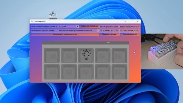Viewport: 183px width, 103px height.
Task: Select the first key slot in the bottom row
Action: (x=52, y=72)
